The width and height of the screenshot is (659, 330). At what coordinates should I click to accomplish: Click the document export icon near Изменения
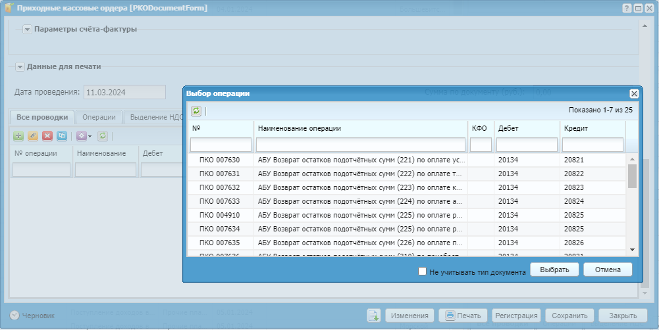[373, 316]
